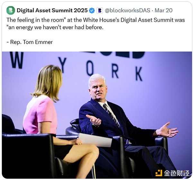The height and width of the screenshot is (180, 193).
Task: Click the first line of tweet text
Action: pyautogui.click(x=96, y=20)
